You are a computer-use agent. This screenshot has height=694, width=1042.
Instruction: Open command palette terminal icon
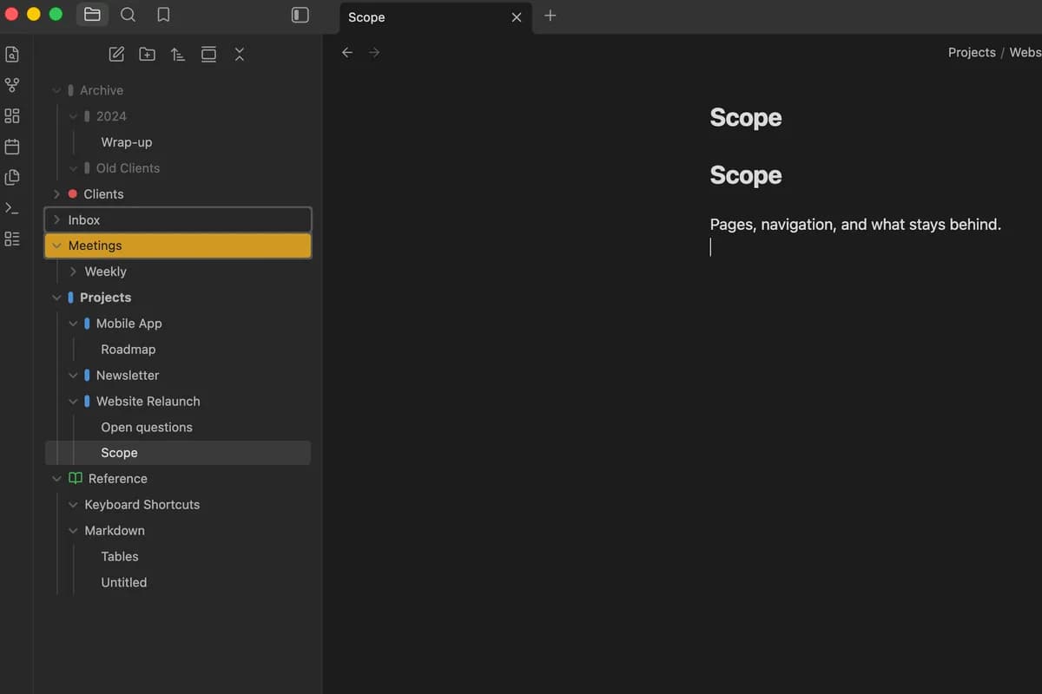click(x=12, y=208)
